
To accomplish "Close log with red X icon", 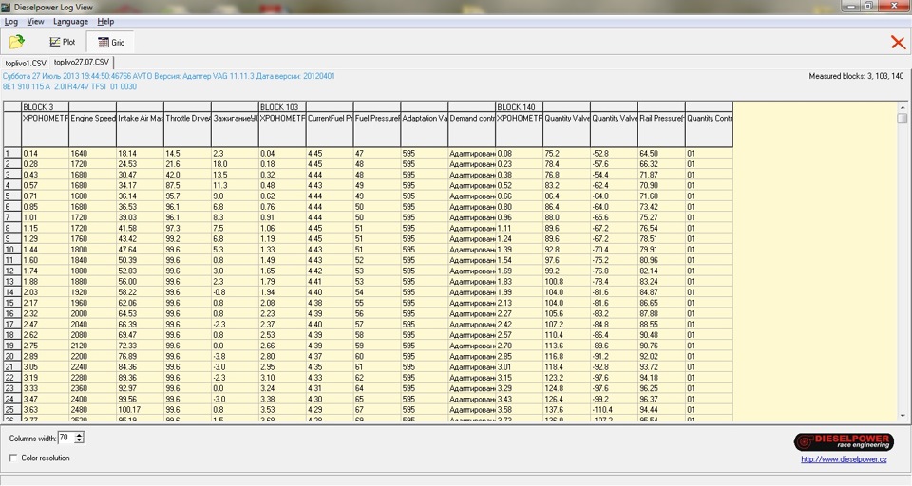I will click(898, 42).
